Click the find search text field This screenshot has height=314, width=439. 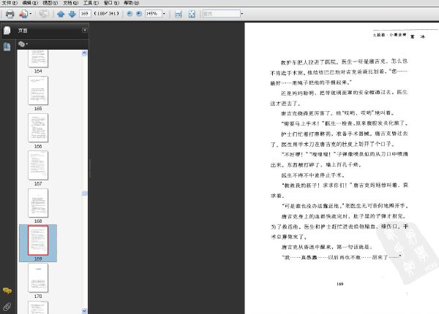tap(222, 13)
